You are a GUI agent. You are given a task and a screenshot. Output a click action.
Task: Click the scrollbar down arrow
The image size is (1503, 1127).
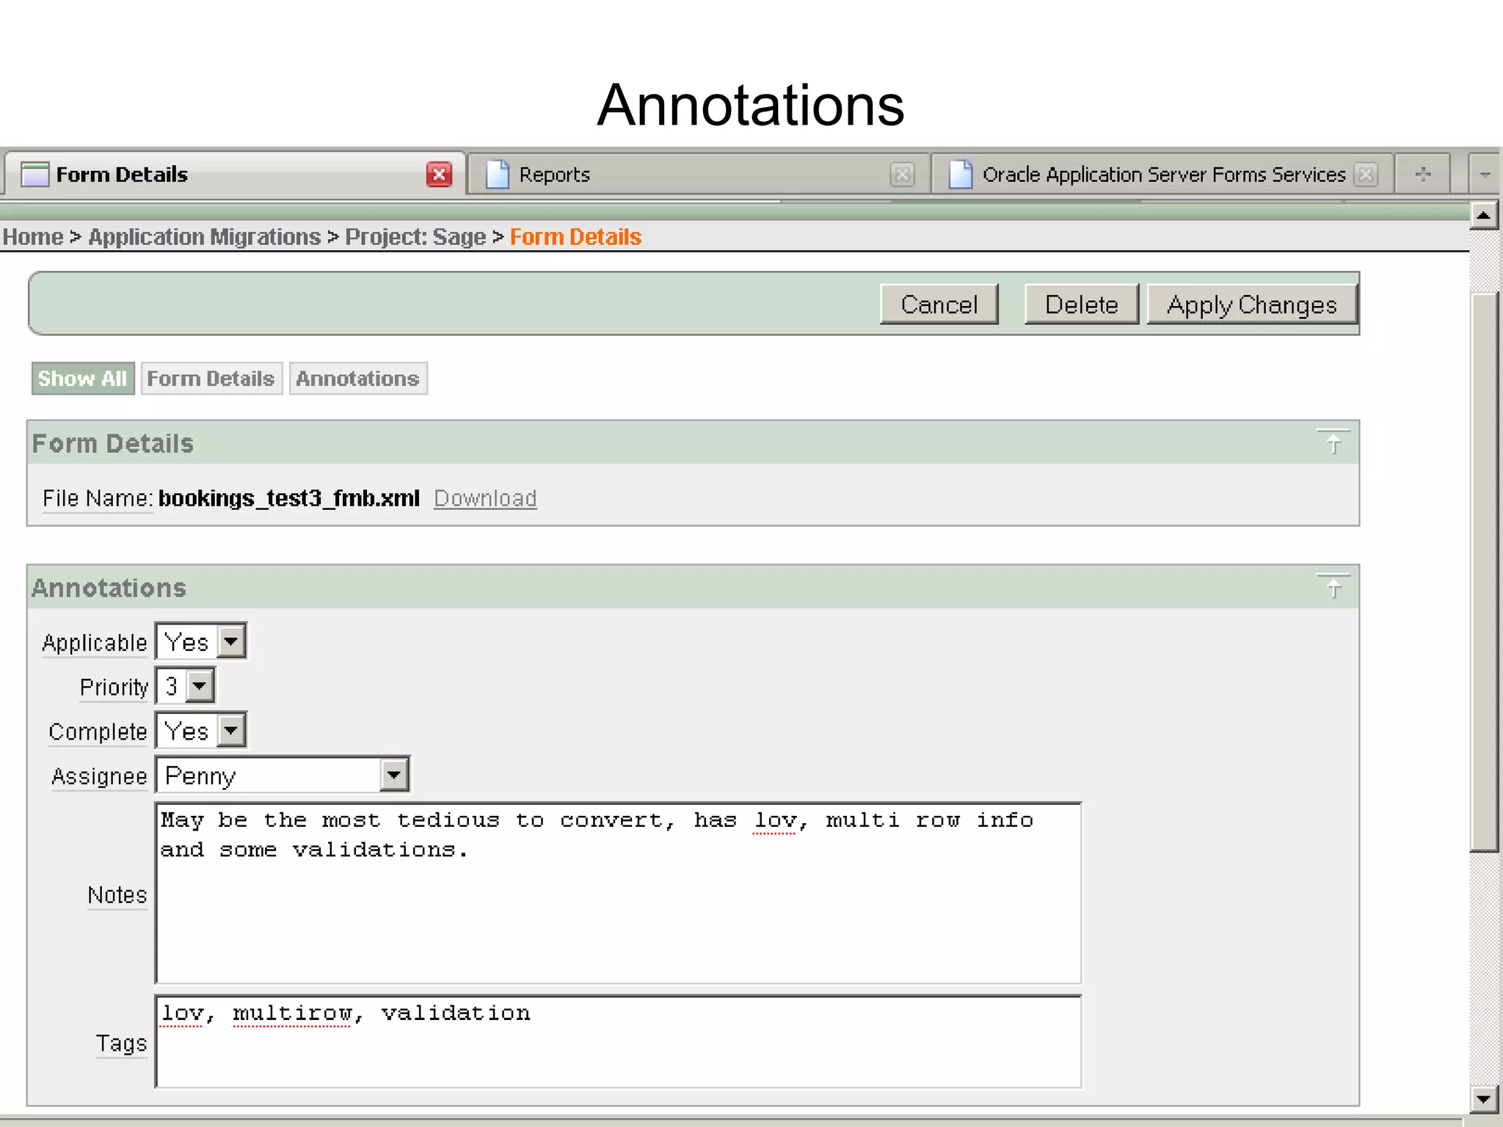coord(1484,1099)
